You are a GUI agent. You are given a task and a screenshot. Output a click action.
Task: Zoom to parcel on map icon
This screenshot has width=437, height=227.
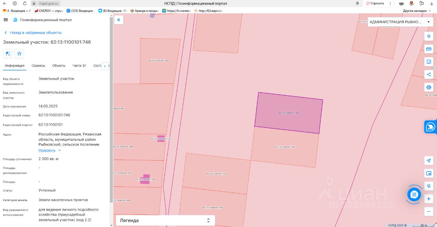pyautogui.click(x=8, y=54)
